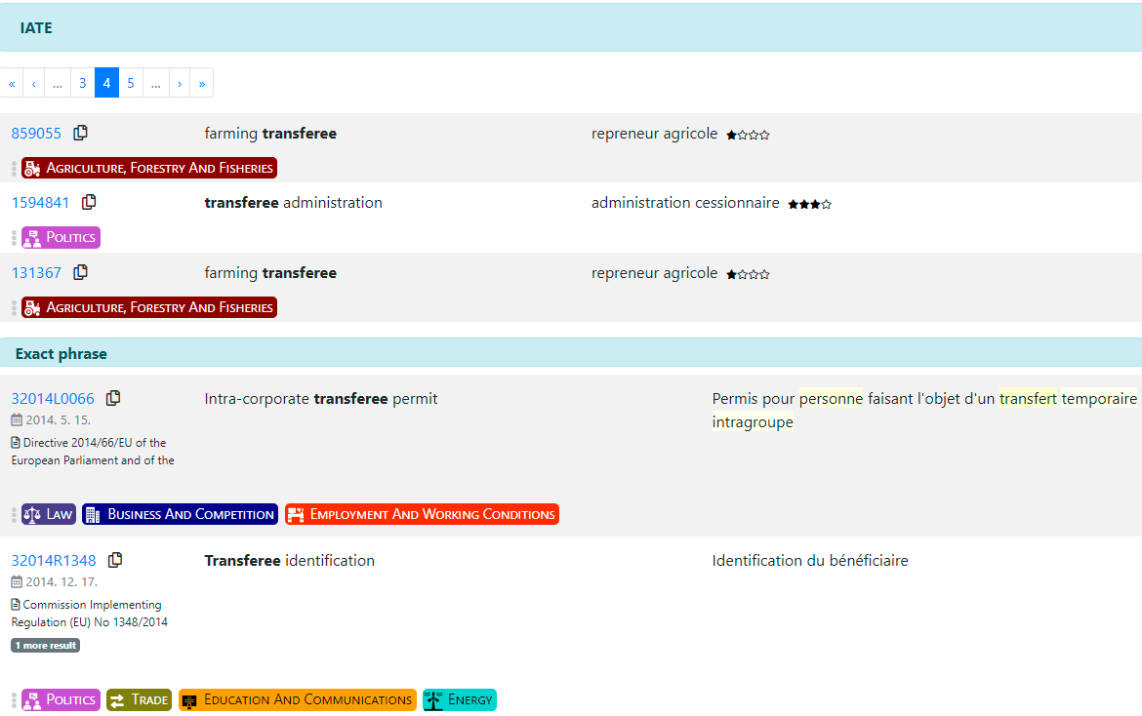The height and width of the screenshot is (716, 1142).
Task: Copy document number 32014L0066
Action: click(114, 397)
